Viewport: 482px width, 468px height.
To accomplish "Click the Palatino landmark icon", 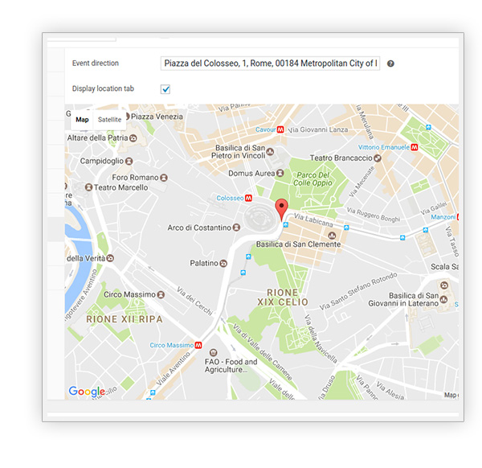I will pos(224,263).
